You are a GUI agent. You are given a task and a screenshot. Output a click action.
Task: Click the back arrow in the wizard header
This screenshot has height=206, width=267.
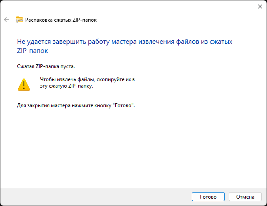[x=7, y=20]
